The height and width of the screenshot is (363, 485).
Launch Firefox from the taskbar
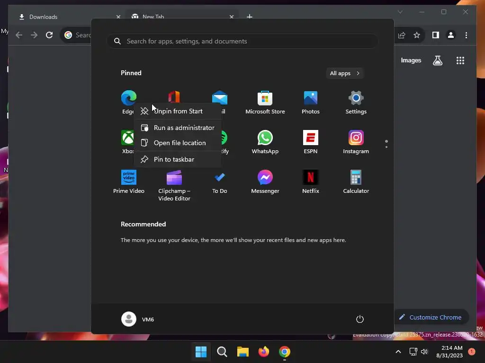(263, 352)
